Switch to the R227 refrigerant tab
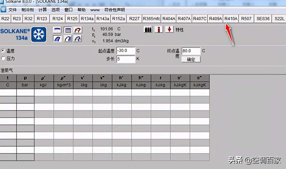The width and height of the screenshot is (286, 169). pyautogui.click(x=134, y=19)
